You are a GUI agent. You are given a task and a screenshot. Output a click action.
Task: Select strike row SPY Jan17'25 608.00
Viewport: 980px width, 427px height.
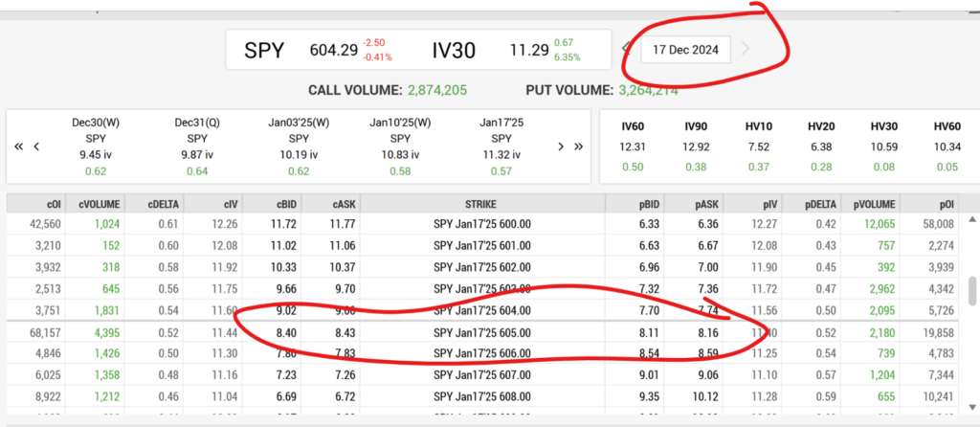tap(482, 396)
